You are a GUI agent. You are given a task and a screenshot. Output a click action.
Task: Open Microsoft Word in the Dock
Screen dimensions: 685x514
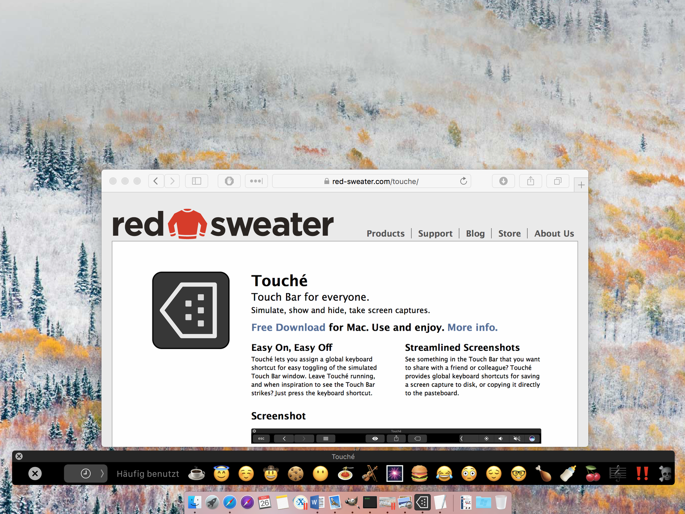pyautogui.click(x=317, y=502)
